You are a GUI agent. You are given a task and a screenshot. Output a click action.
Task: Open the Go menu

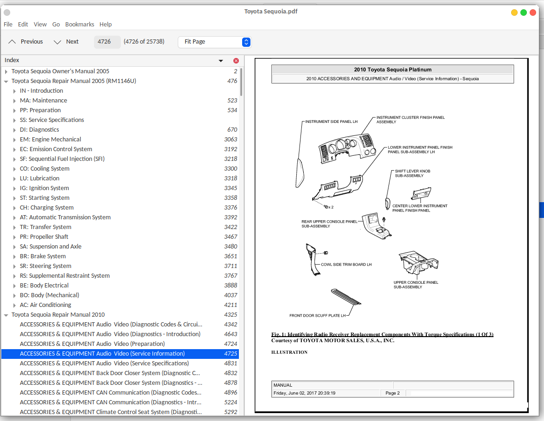[x=56, y=24]
